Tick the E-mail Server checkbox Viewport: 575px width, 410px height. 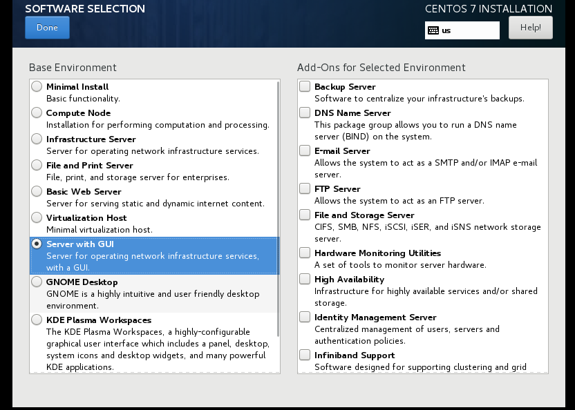305,150
